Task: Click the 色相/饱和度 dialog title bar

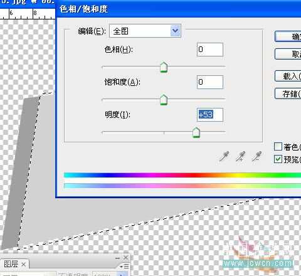Action: [x=178, y=9]
